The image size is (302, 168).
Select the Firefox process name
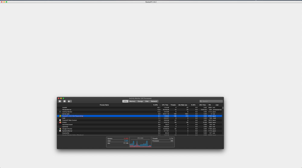pyautogui.click(x=64, y=123)
